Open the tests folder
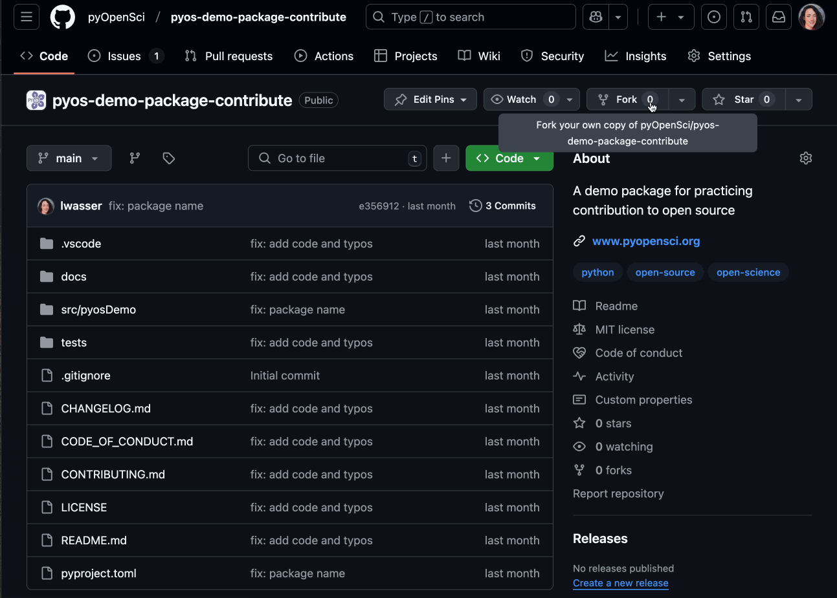837x598 pixels. (74, 343)
